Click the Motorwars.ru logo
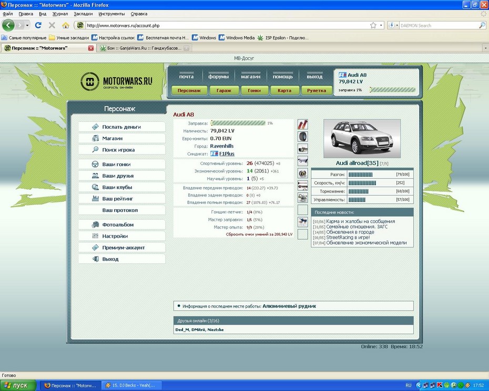Image resolution: width=489 pixels, height=391 pixels. coord(116,81)
